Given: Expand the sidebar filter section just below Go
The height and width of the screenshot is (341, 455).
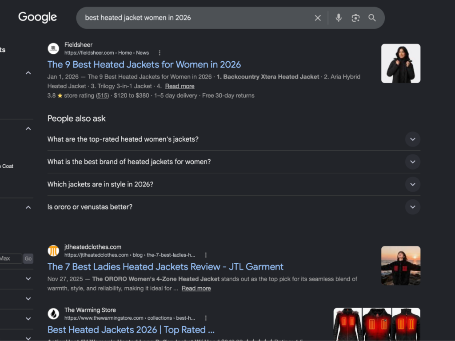Looking at the screenshot, I should click(x=28, y=279).
